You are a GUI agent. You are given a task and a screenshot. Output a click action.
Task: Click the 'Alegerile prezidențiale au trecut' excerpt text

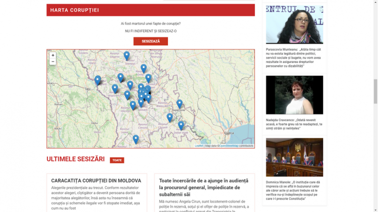point(95,198)
